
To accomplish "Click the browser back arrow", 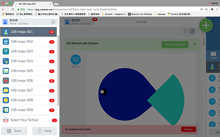I will click(3, 9).
